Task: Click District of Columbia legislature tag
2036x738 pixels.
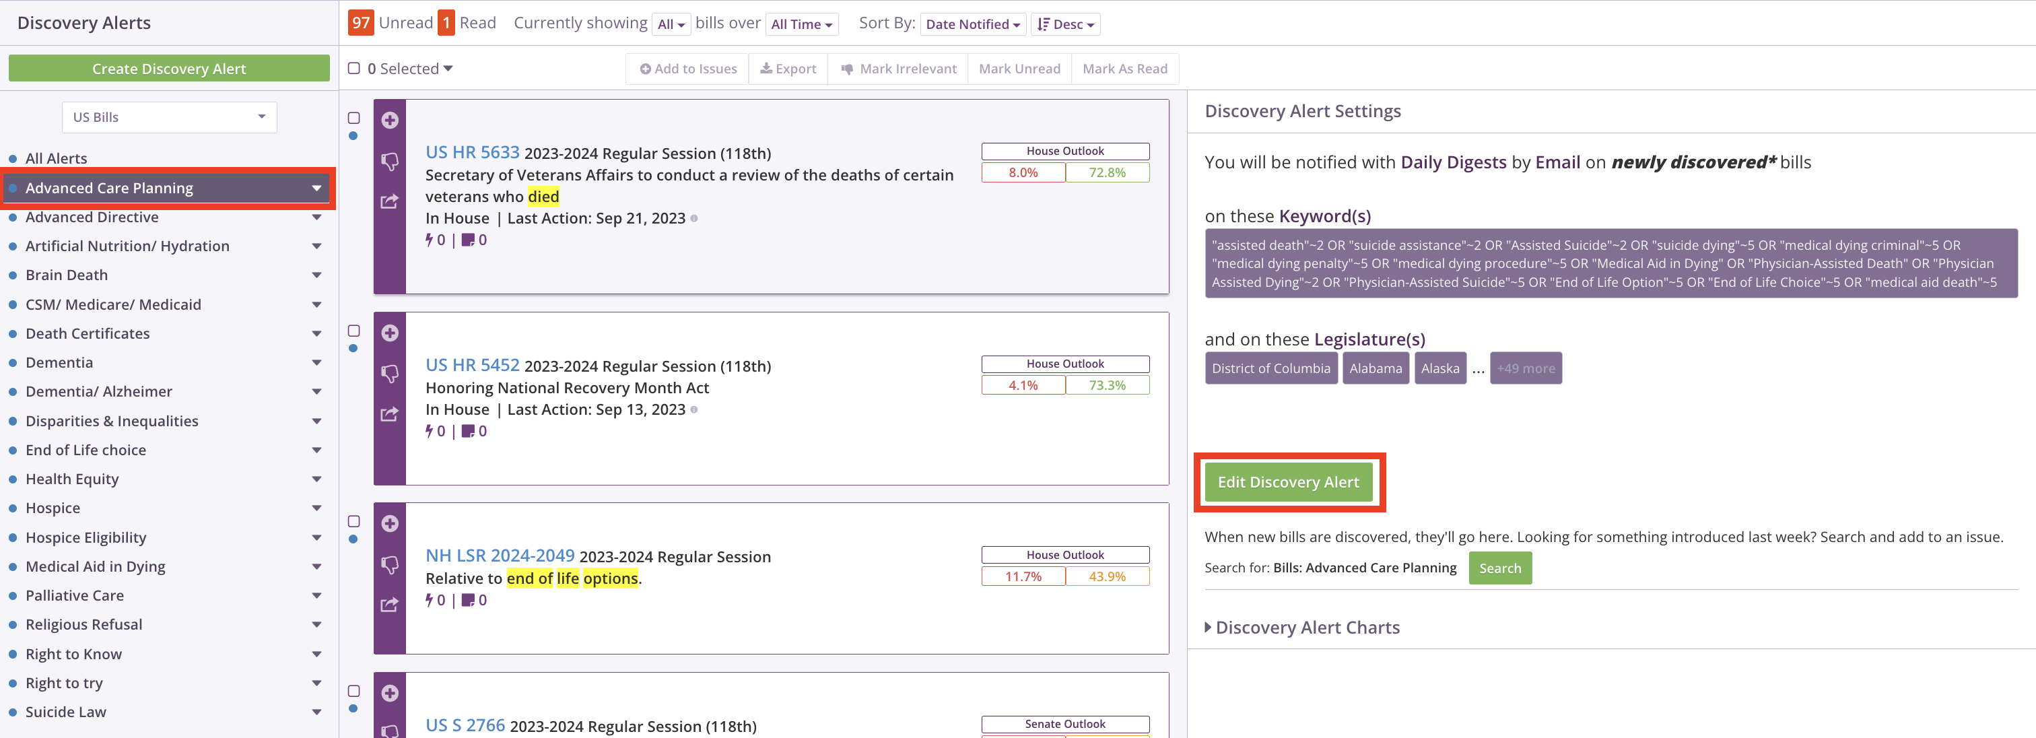Action: [1271, 368]
